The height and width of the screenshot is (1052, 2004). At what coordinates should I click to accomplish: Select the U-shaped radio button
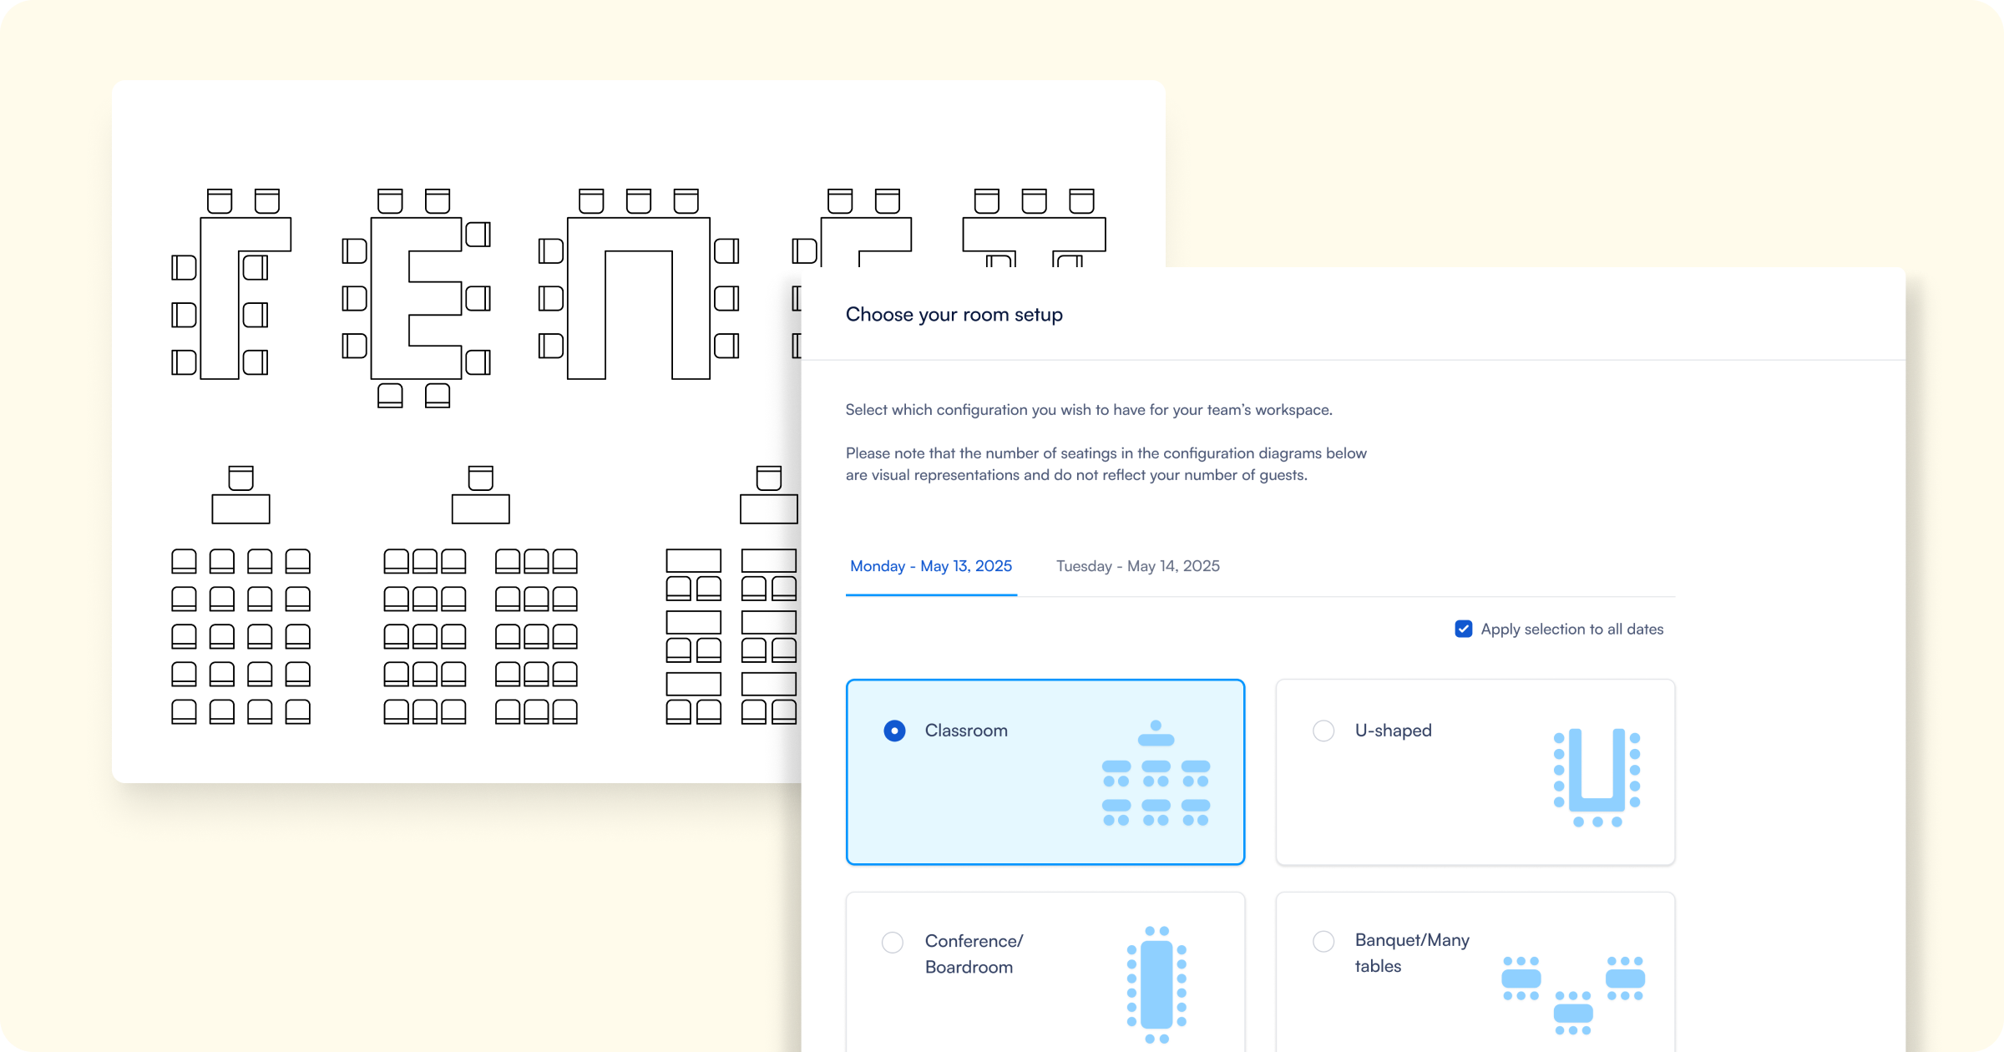(x=1323, y=731)
